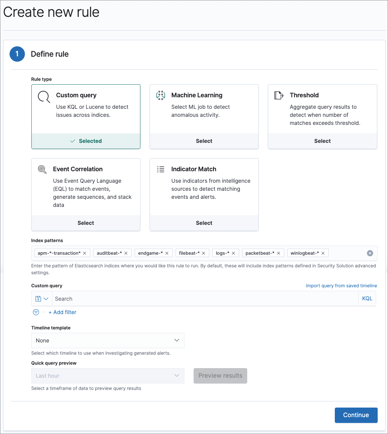
Task: Open the saved query menu icon
Action: coord(42,299)
